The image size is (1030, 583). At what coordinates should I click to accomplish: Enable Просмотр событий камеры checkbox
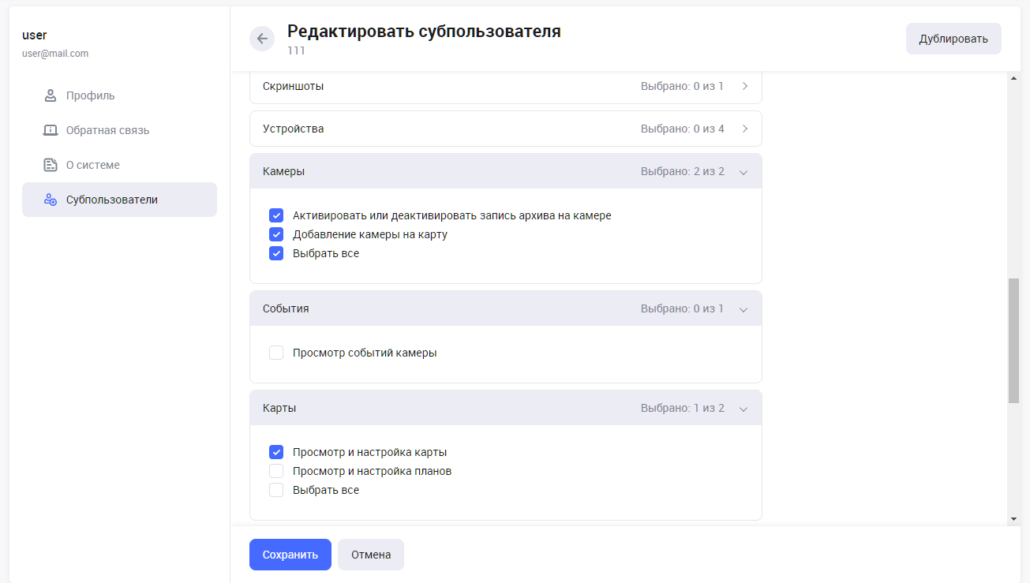click(276, 353)
